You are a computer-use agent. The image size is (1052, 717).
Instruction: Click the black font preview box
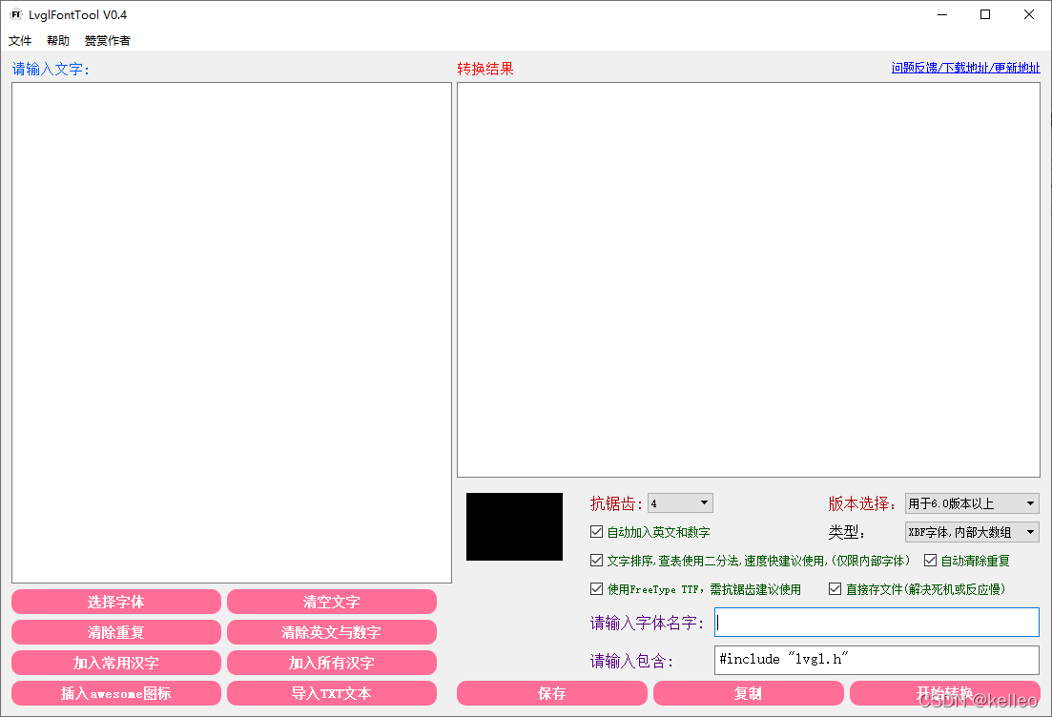click(x=515, y=526)
